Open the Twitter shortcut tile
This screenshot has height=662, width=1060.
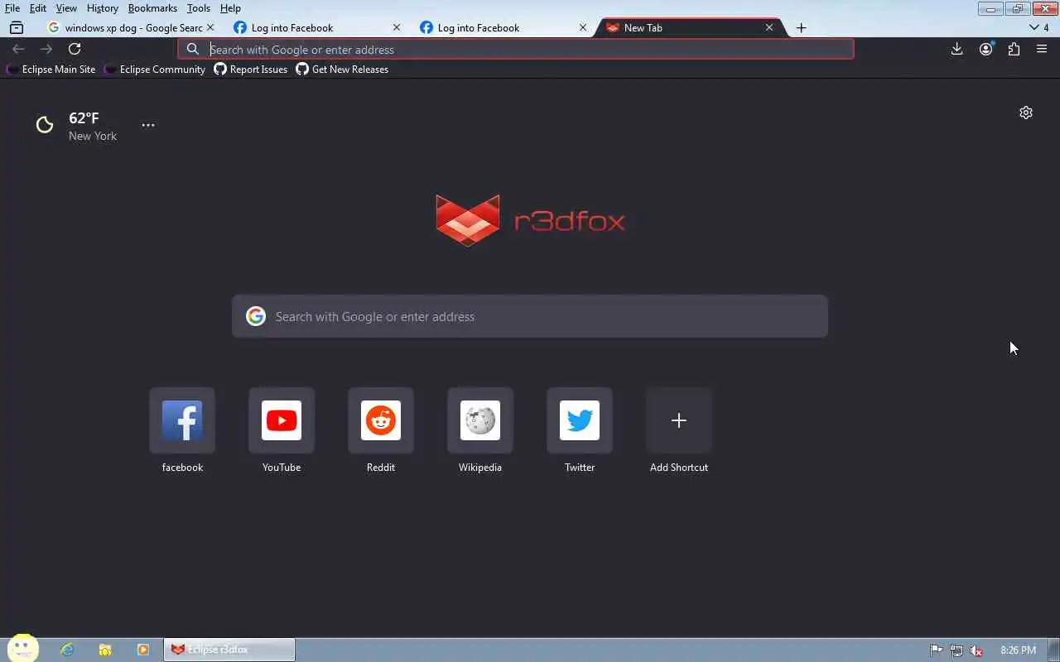pyautogui.click(x=580, y=420)
